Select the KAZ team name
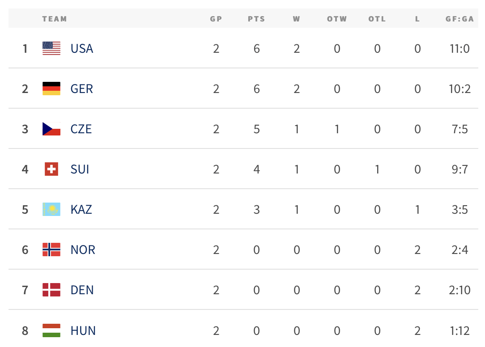The height and width of the screenshot is (347, 485). pyautogui.click(x=81, y=209)
